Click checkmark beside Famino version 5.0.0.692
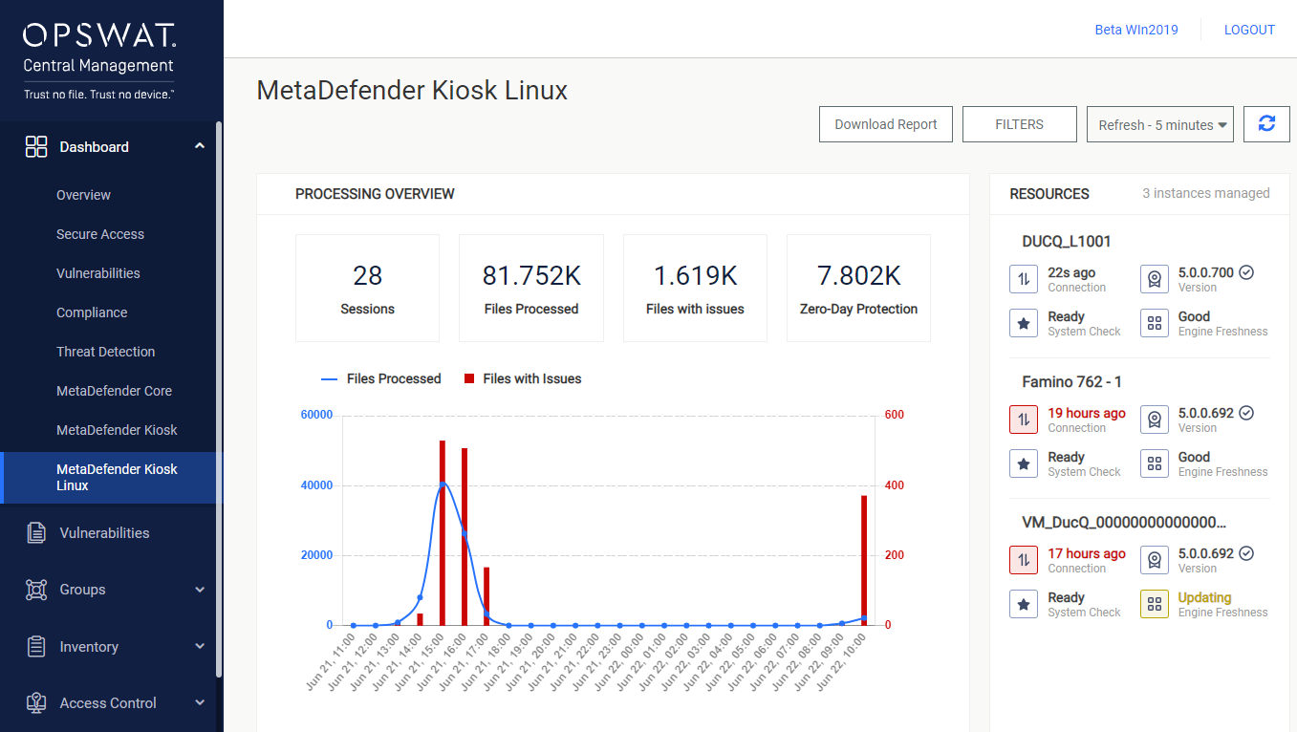 click(1246, 413)
